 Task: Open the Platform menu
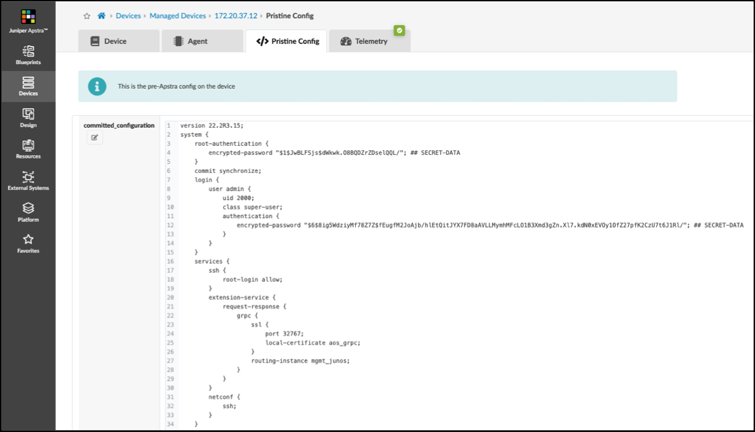point(28,212)
